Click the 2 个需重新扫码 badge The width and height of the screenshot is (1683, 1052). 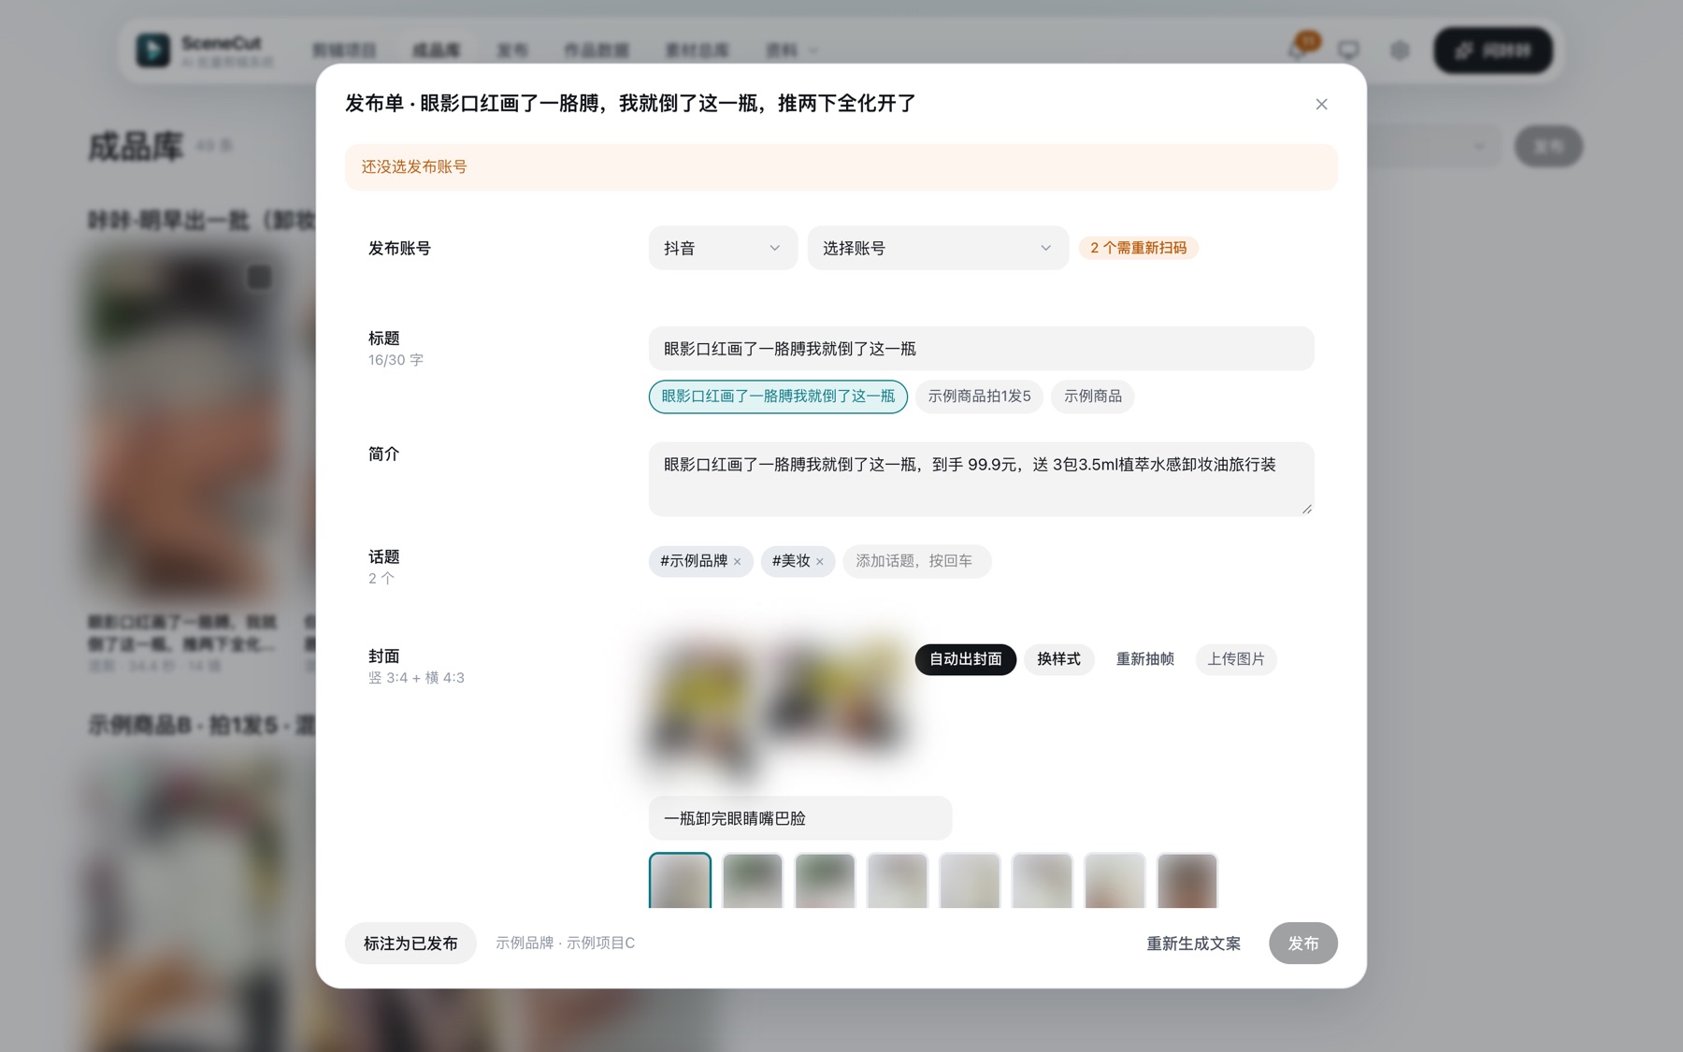click(1138, 248)
